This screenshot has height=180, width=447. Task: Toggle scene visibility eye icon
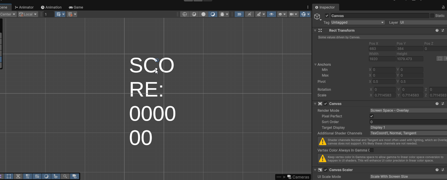(x=271, y=14)
